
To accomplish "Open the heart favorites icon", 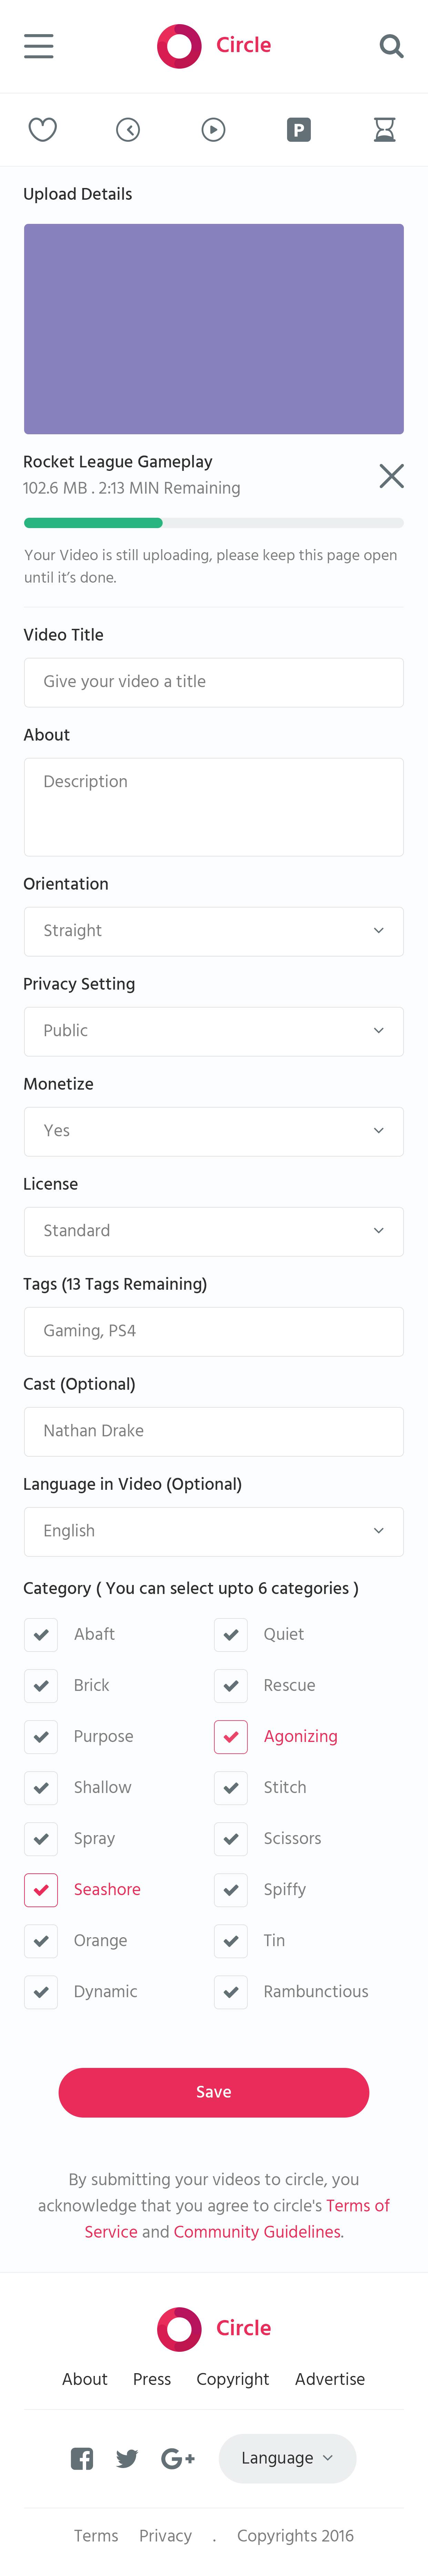I will tap(42, 130).
